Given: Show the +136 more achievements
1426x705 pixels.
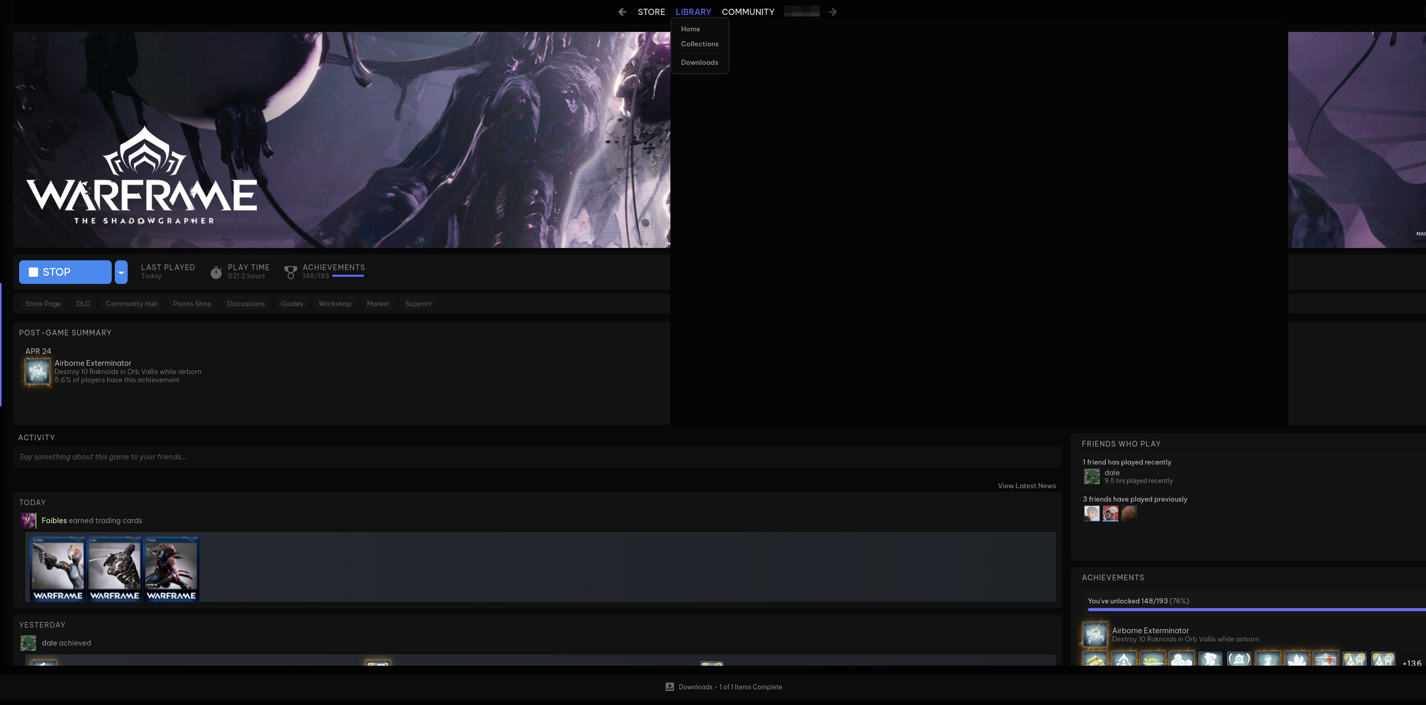Looking at the screenshot, I should click(x=1411, y=663).
